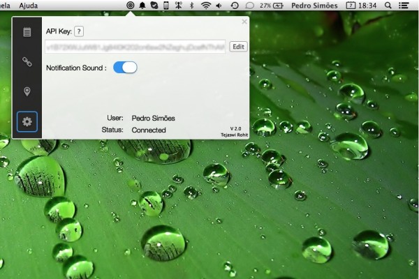Open the location pin tab in sidebar
The image size is (419, 279).
(x=27, y=91)
